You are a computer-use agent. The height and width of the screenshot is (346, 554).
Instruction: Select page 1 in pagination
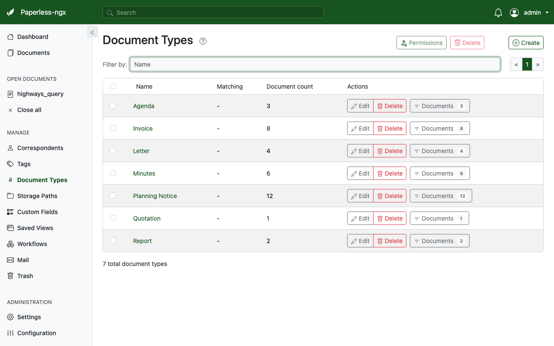click(527, 64)
